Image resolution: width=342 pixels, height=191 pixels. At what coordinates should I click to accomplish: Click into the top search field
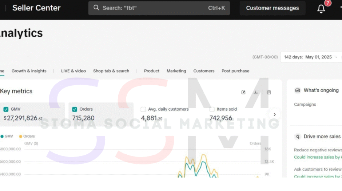[x=153, y=8]
